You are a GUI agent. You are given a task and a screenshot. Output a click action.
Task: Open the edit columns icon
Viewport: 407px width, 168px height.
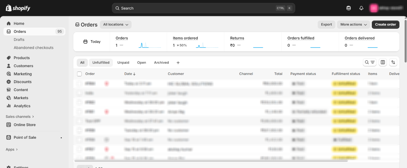[383, 62]
